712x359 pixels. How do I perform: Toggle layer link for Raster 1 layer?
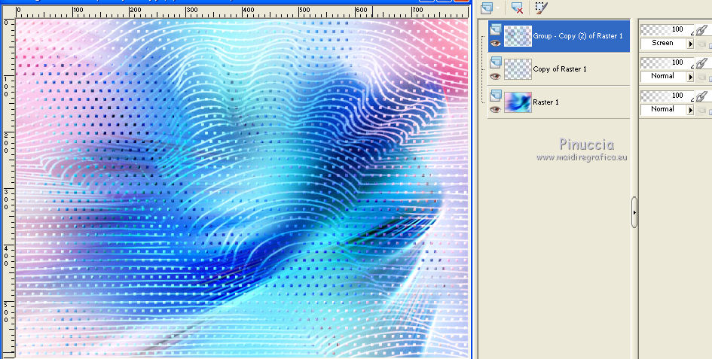[702, 96]
